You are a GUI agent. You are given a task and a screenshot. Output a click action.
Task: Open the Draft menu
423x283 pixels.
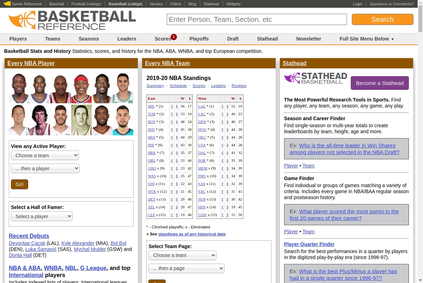point(233,39)
